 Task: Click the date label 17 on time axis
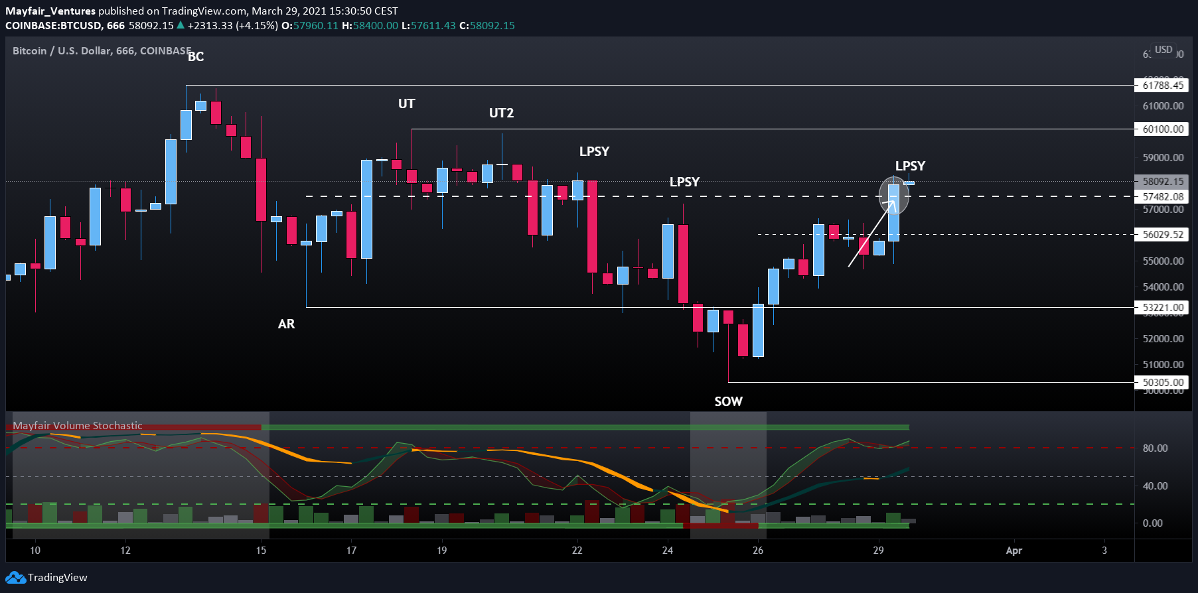(x=351, y=550)
